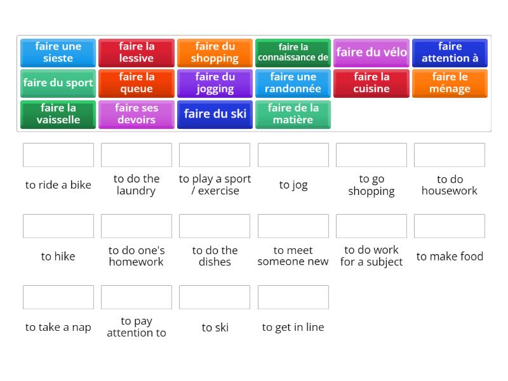Choose the "faire attention à" tile
The image size is (508, 381).
450,53
